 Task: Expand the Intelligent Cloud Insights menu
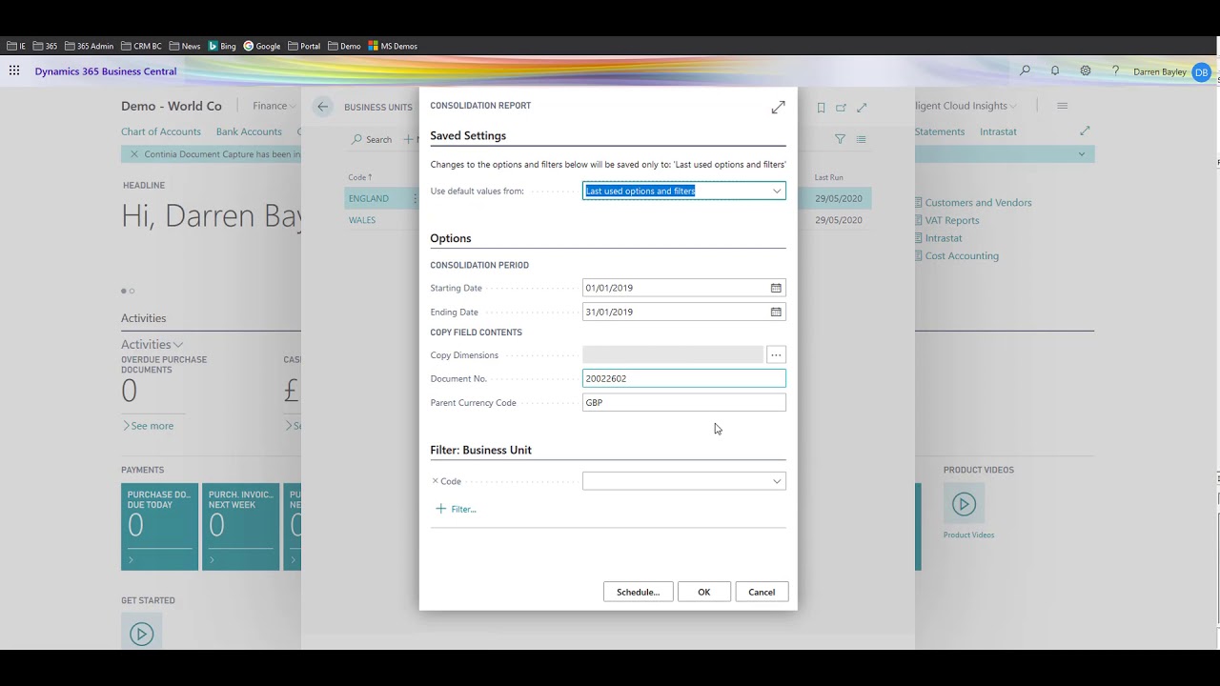pyautogui.click(x=966, y=106)
